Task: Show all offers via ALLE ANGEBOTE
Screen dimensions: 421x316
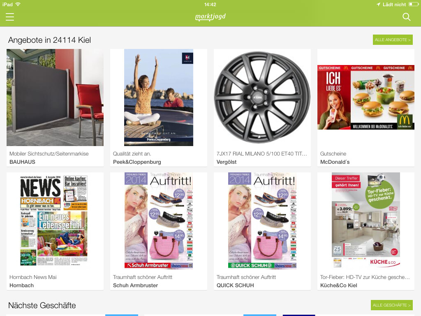Action: tap(393, 40)
